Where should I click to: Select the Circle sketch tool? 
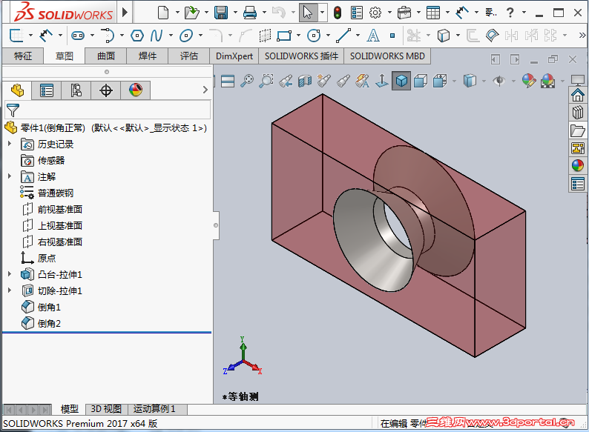click(314, 36)
